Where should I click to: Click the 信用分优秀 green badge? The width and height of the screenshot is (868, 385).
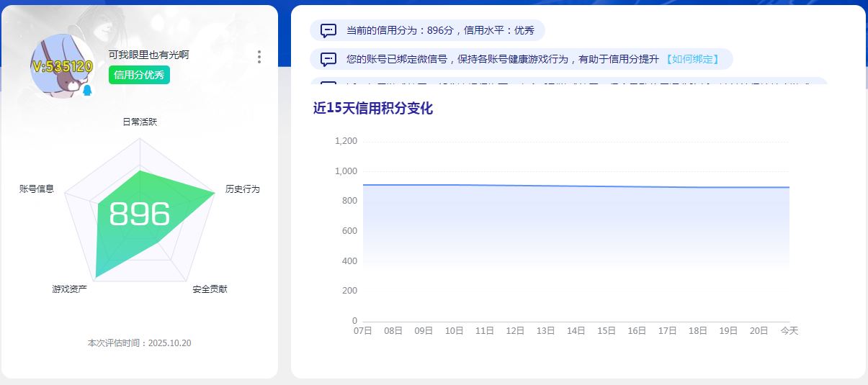click(x=139, y=75)
